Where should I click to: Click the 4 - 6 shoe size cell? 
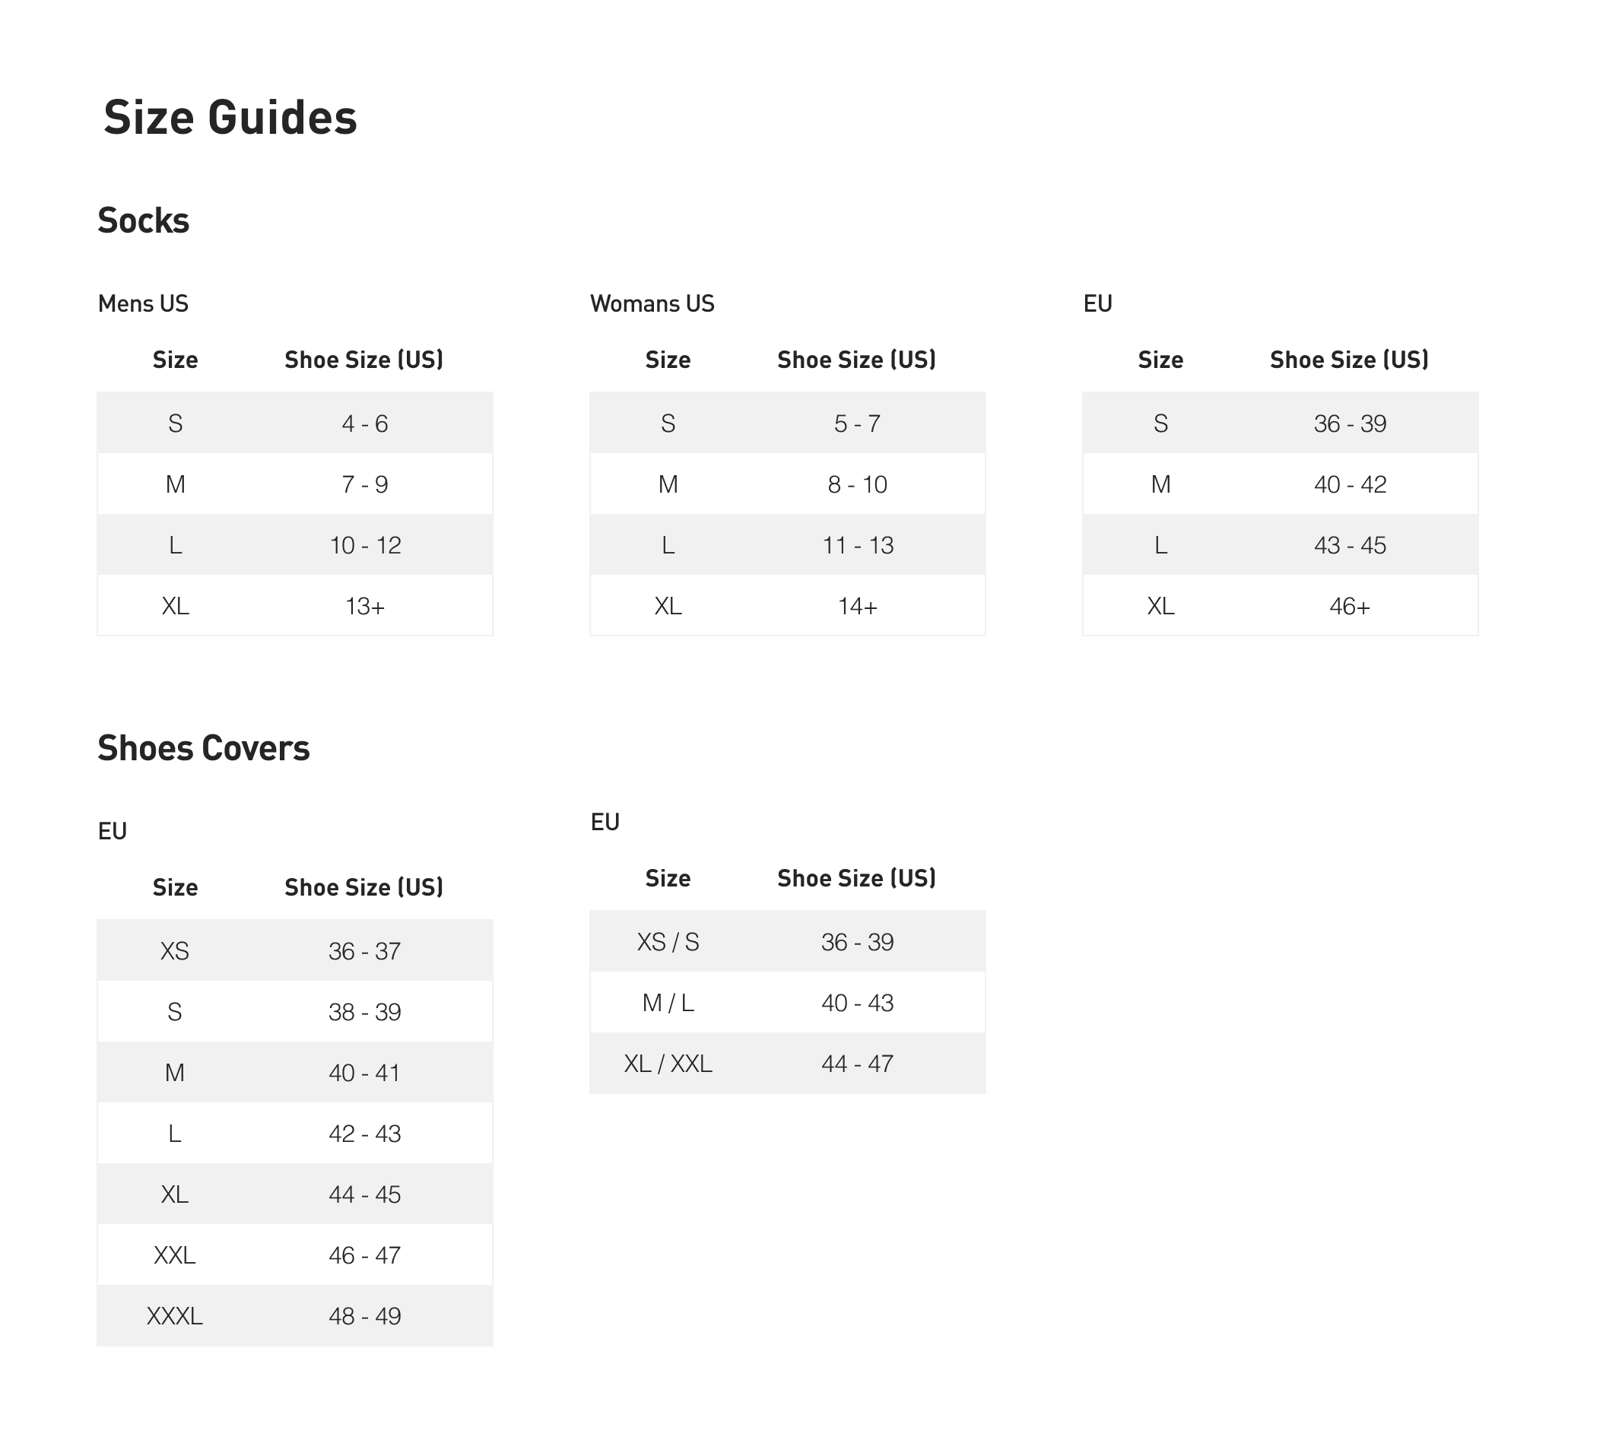(x=365, y=423)
